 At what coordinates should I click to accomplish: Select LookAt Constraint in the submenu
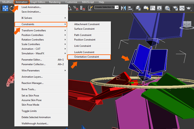(x=89, y=52)
